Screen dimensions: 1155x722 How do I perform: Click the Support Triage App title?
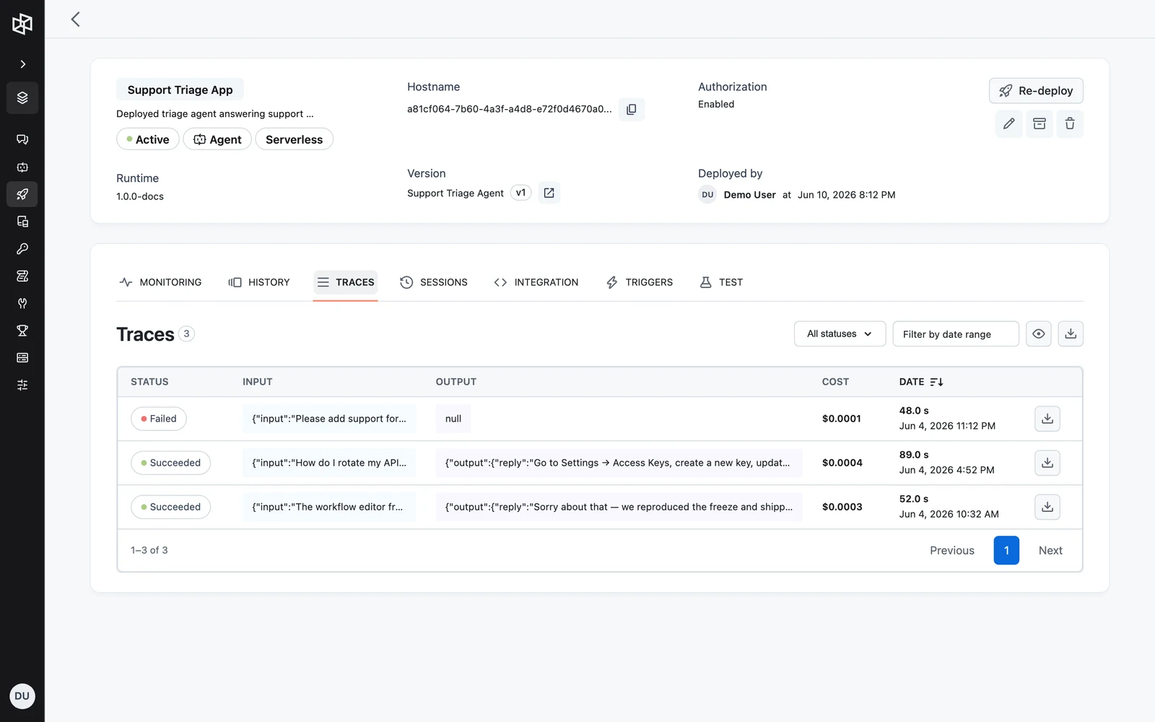180,90
